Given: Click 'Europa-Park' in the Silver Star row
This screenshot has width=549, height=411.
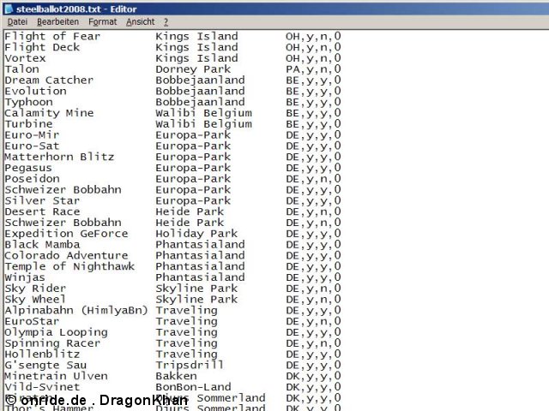Looking at the screenshot, I should (x=193, y=200).
